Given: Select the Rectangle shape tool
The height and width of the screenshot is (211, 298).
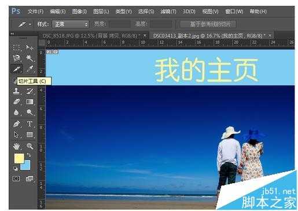Looking at the screenshot, I should (x=30, y=134).
